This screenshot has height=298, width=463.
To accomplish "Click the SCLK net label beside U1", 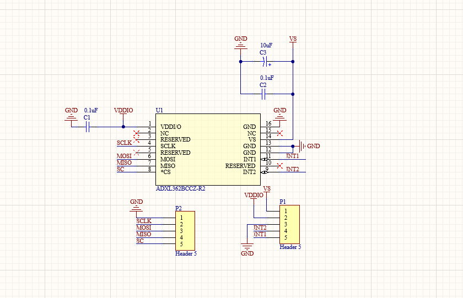I will (x=124, y=143).
